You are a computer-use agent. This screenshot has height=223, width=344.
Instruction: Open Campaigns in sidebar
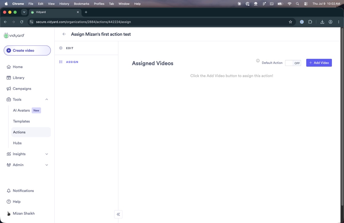[27, 88]
